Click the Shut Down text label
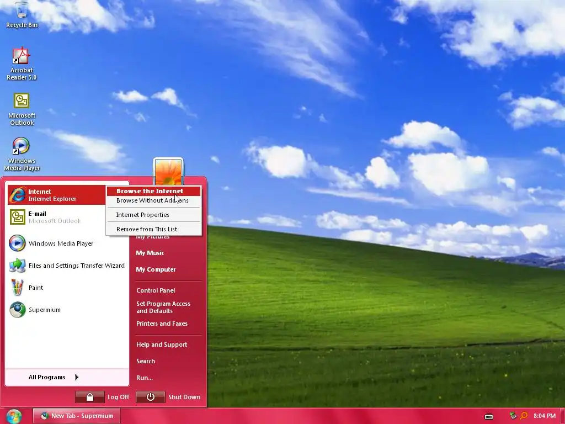The width and height of the screenshot is (565, 424). (184, 397)
